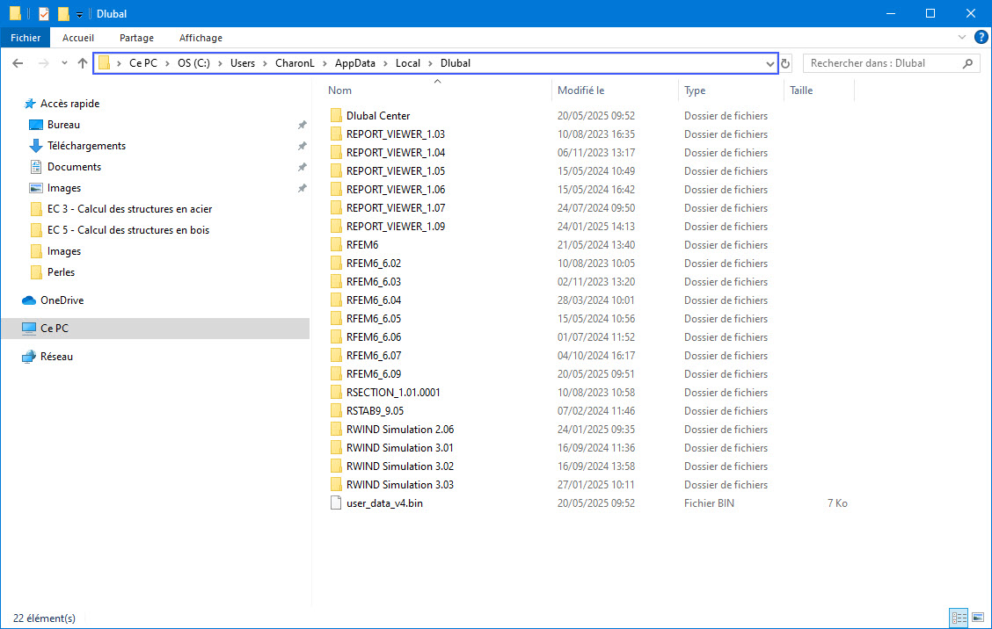Click the search magnifier icon
This screenshot has height=629, width=992.
pos(967,63)
